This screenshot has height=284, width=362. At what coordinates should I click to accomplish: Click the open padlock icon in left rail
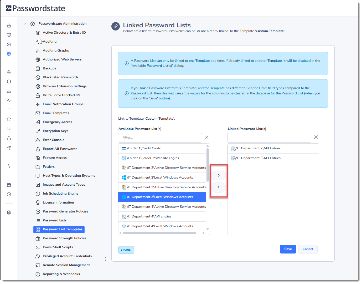[9, 138]
